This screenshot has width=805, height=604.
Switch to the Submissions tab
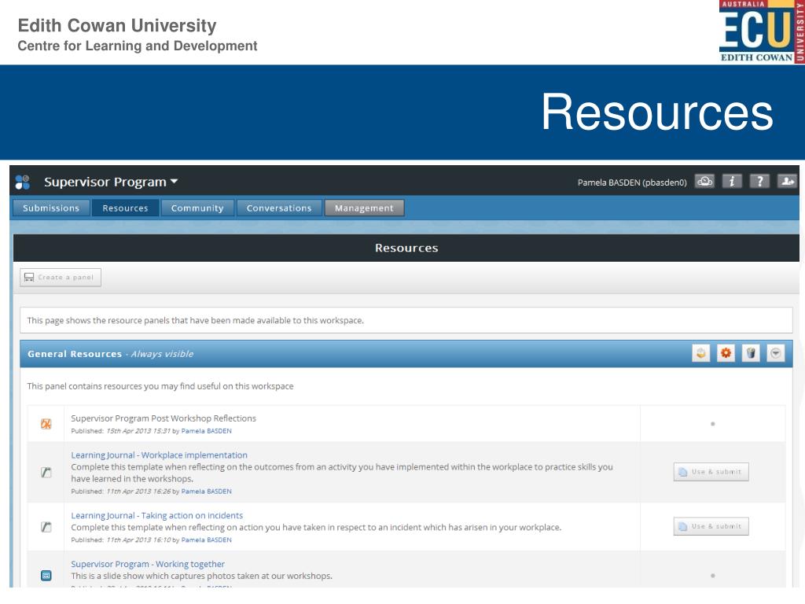click(x=51, y=208)
